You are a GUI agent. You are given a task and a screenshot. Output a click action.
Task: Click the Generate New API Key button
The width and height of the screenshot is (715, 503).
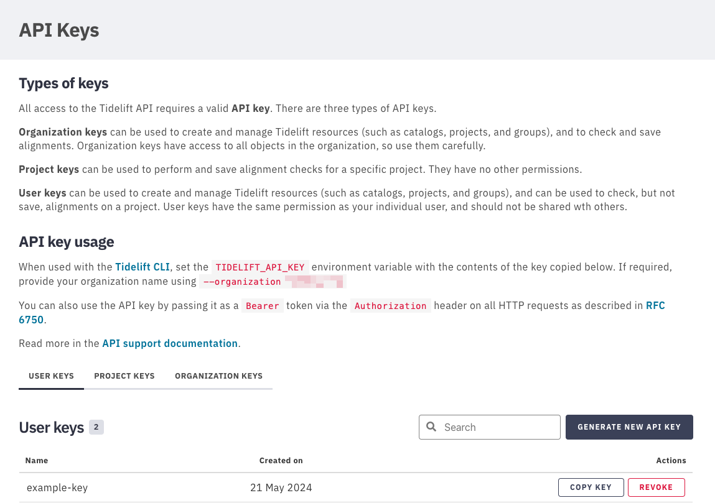[629, 427]
